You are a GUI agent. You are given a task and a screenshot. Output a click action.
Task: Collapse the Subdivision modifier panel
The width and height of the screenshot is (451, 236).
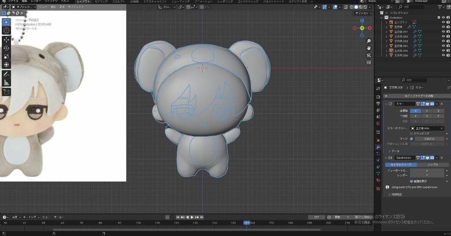tap(386, 157)
